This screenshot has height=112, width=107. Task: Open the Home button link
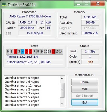(x=85, y=82)
